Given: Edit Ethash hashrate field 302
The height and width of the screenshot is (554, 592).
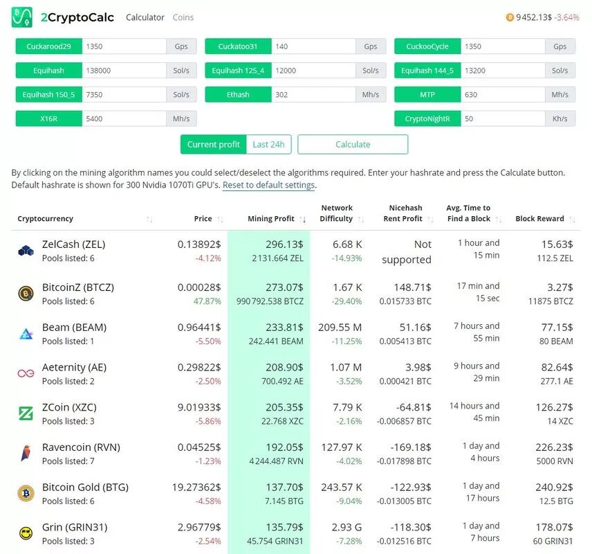Looking at the screenshot, I should point(313,95).
